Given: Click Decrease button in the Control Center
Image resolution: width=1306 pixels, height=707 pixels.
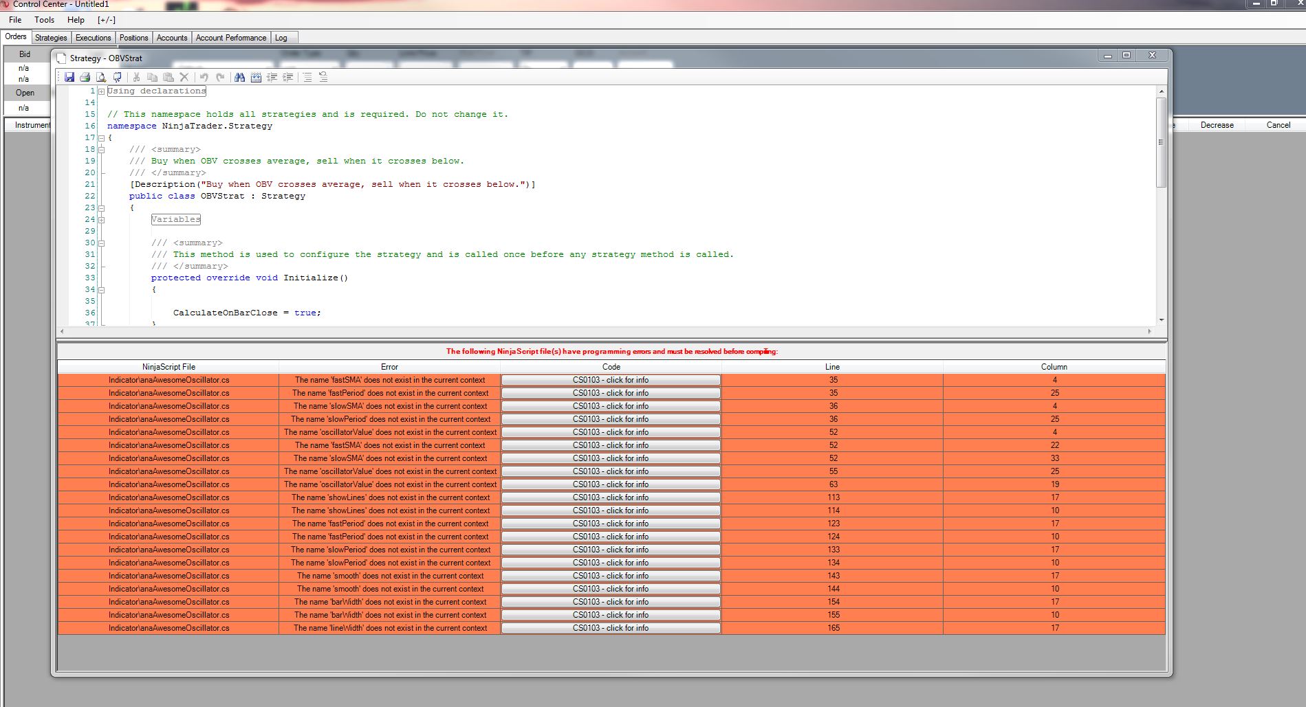Looking at the screenshot, I should [1217, 125].
